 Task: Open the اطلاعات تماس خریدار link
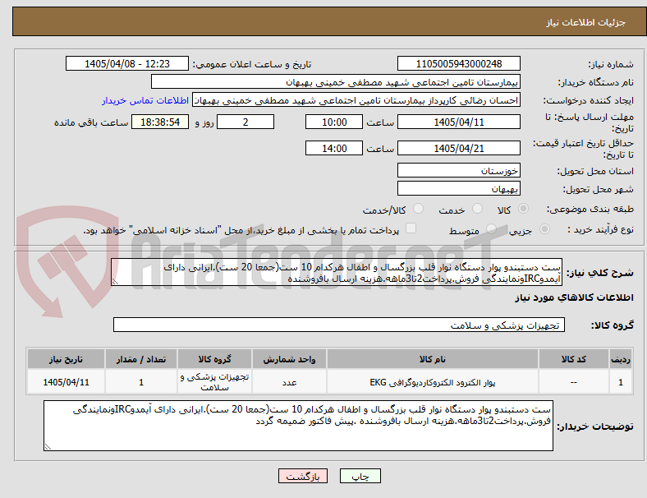145,100
